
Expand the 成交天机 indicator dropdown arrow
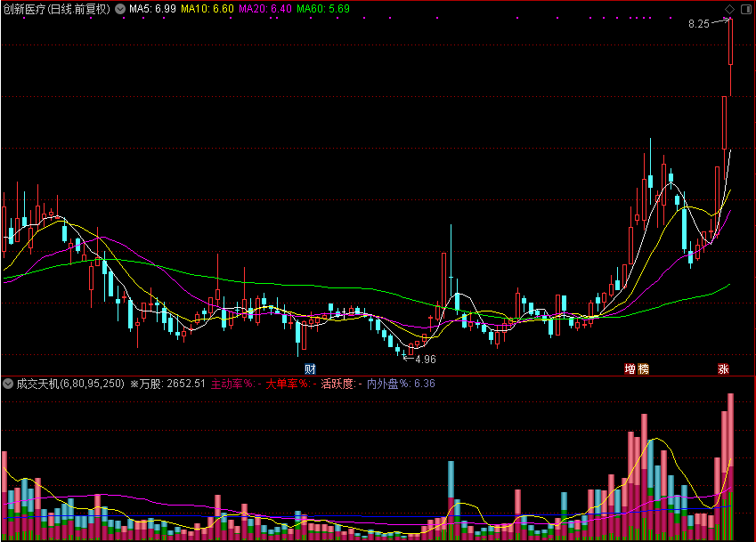click(8, 384)
